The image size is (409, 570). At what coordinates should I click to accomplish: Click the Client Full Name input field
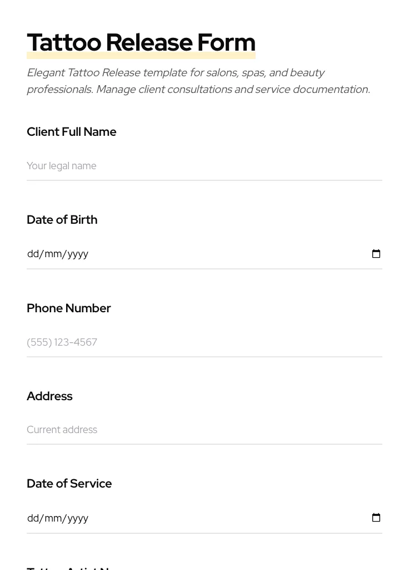pyautogui.click(x=204, y=166)
